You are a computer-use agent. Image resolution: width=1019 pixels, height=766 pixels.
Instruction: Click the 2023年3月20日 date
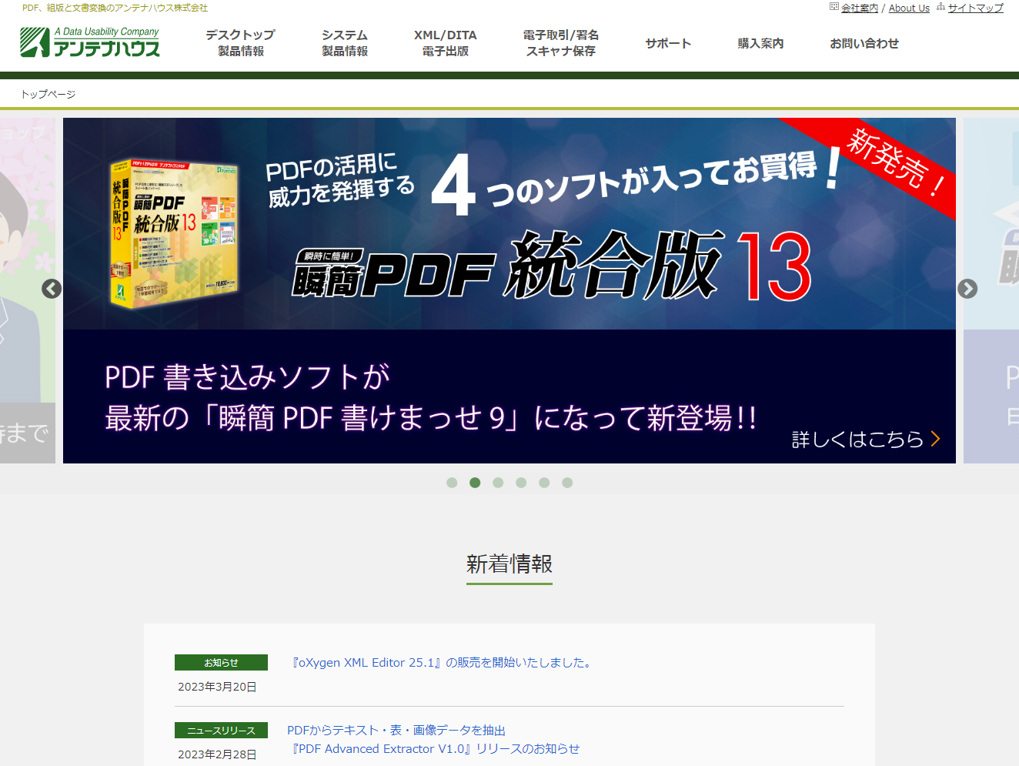[x=217, y=687]
